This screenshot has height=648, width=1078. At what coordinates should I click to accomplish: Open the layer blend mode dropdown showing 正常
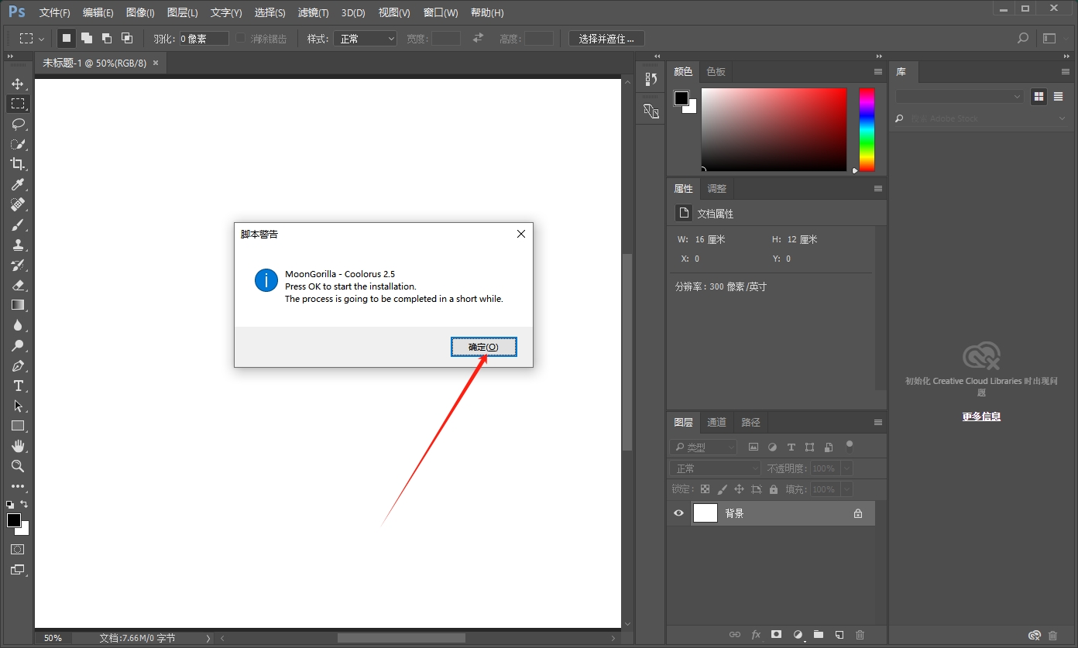click(714, 468)
